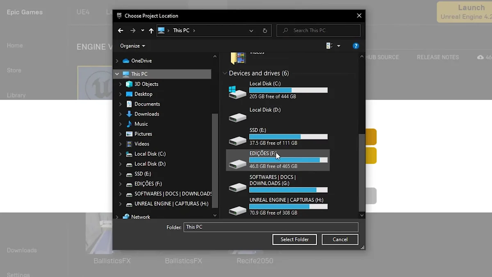Click the Folder name input field
The width and height of the screenshot is (492, 277).
[x=271, y=227]
